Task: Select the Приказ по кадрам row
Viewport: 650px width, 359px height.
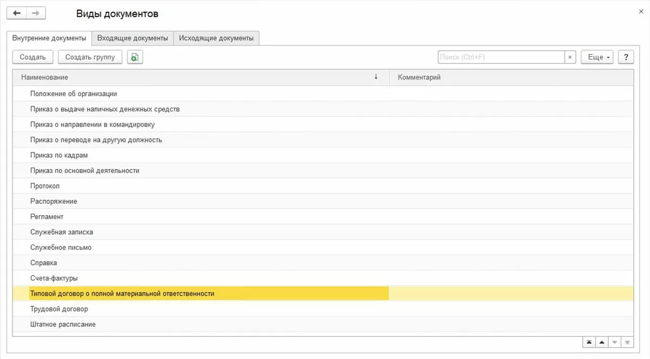Action: (x=59, y=155)
